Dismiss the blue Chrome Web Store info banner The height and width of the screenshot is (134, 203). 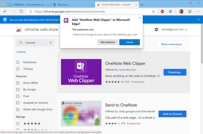pos(199,20)
